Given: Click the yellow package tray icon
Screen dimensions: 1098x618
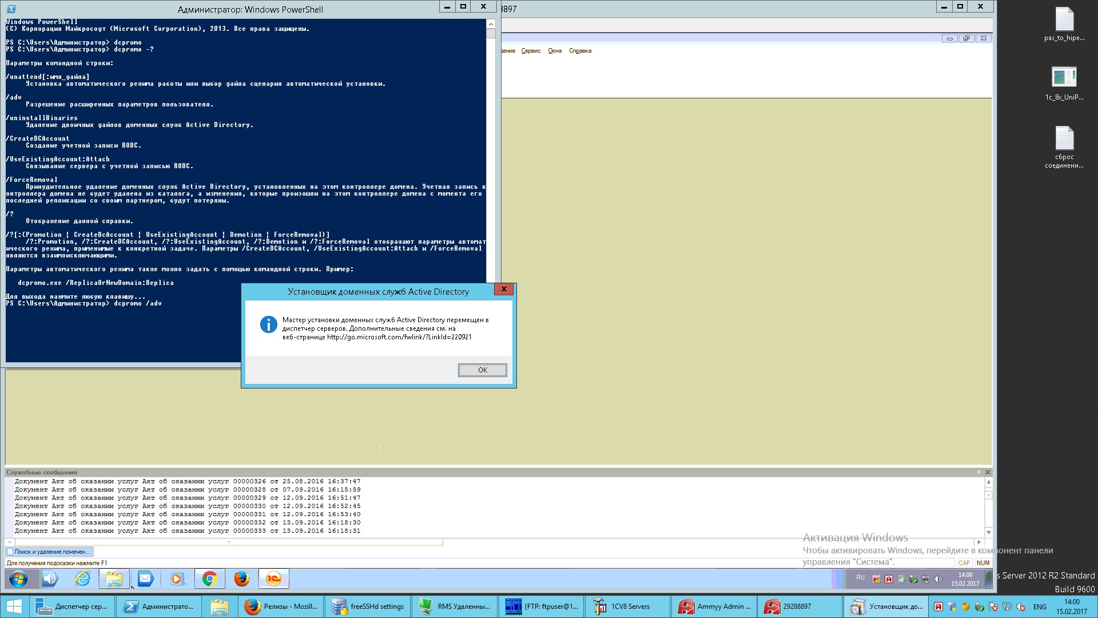Looking at the screenshot, I should click(x=965, y=607).
